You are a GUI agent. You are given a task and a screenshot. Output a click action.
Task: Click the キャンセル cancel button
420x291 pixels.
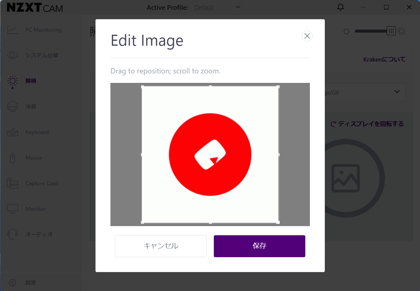(161, 246)
